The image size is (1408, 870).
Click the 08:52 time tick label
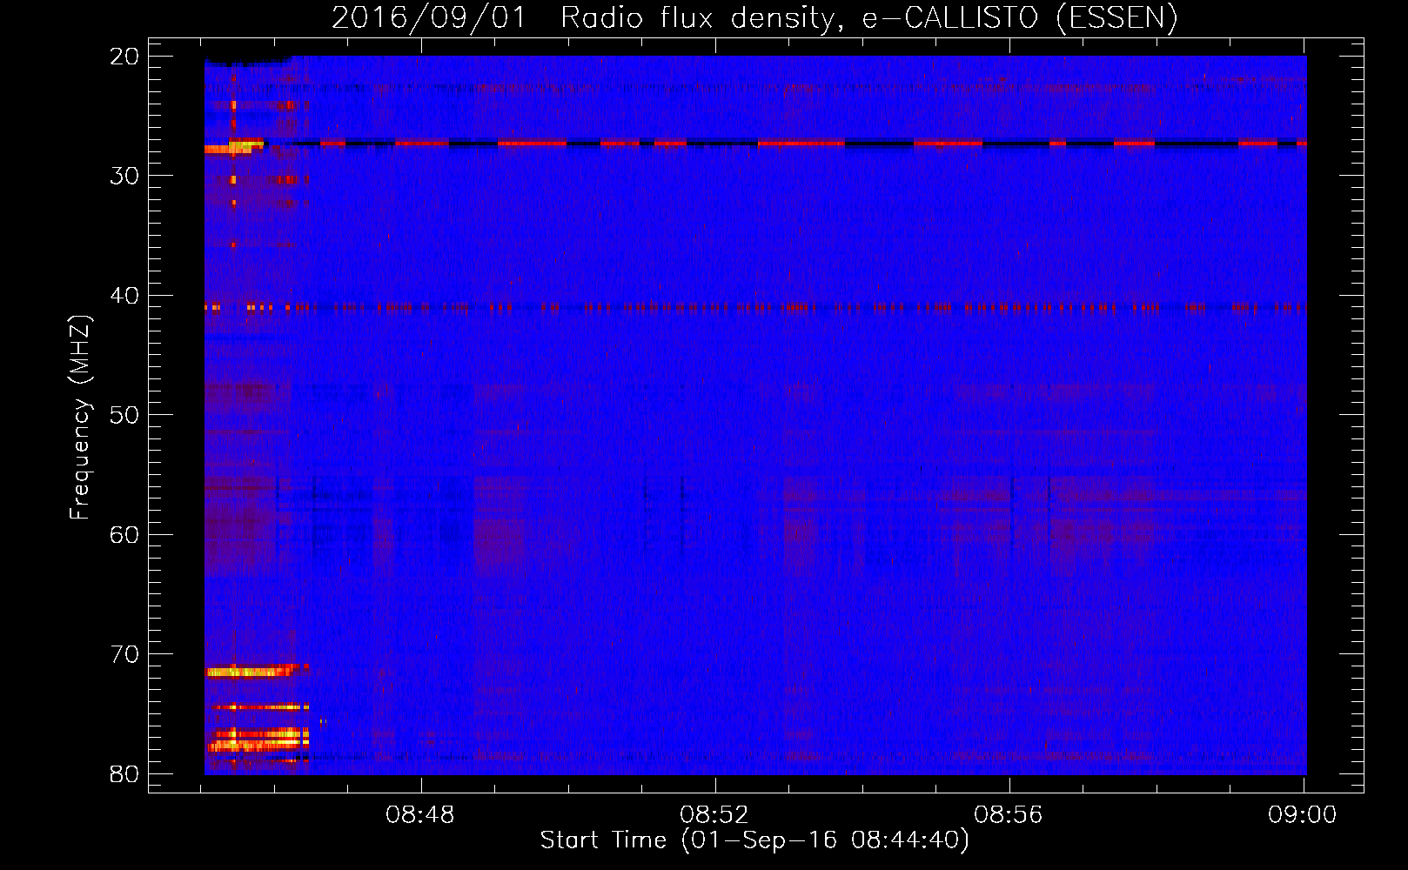[x=714, y=815]
